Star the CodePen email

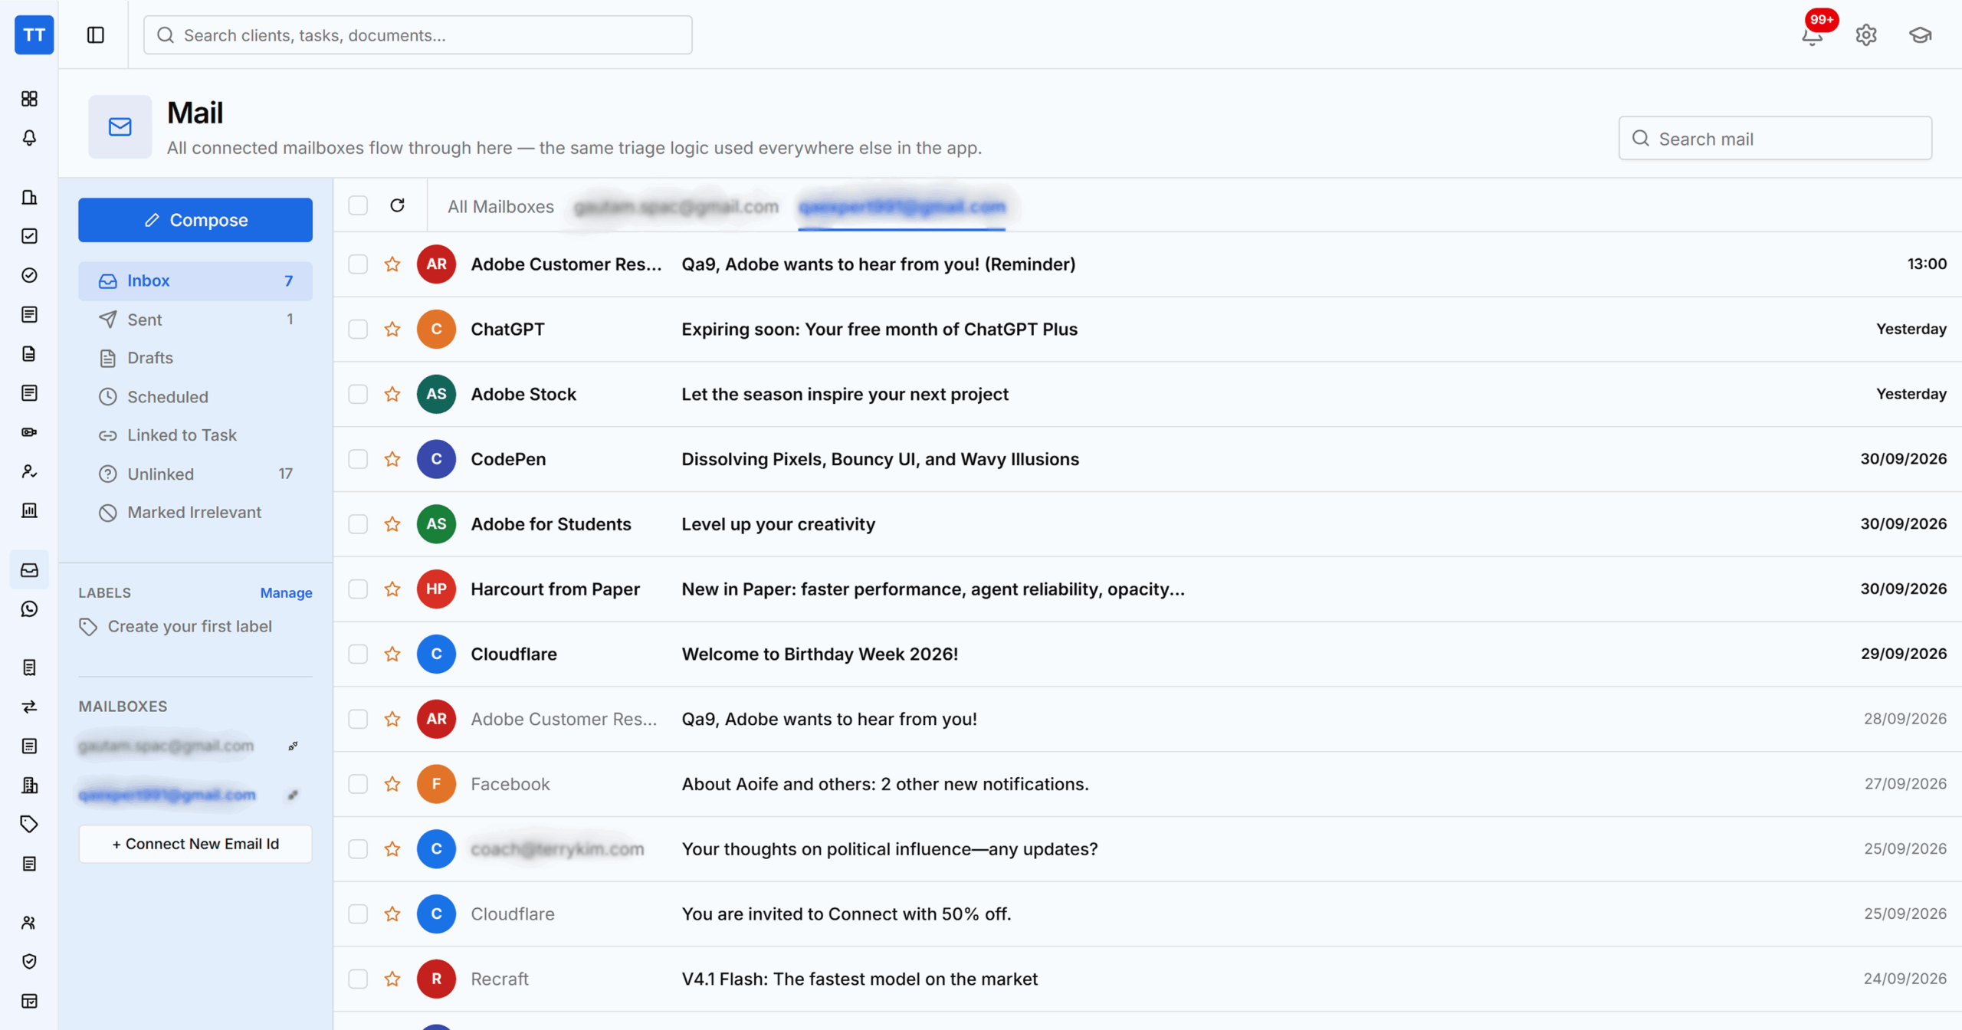[392, 460]
